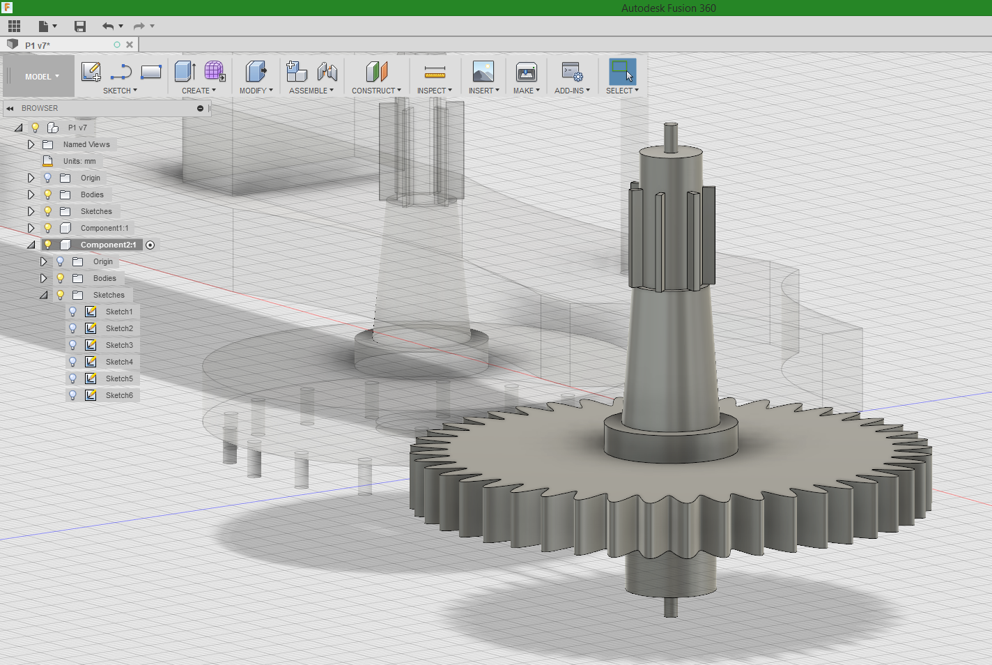Image resolution: width=992 pixels, height=665 pixels.
Task: Collapse the Sketches folder under Component2:1
Action: [x=44, y=296]
